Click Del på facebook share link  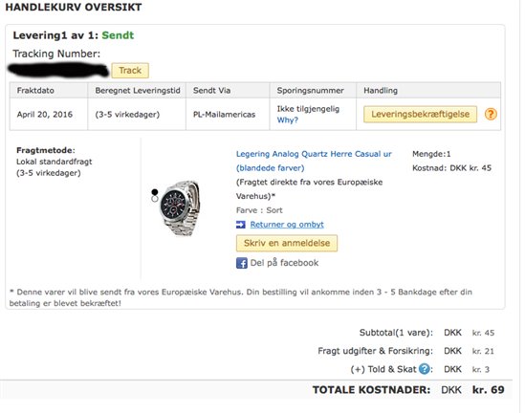tap(284, 263)
